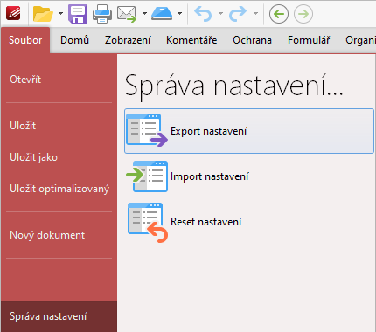The image size is (376, 332).
Task: Click the Import nastavení button
Action: tap(249, 176)
